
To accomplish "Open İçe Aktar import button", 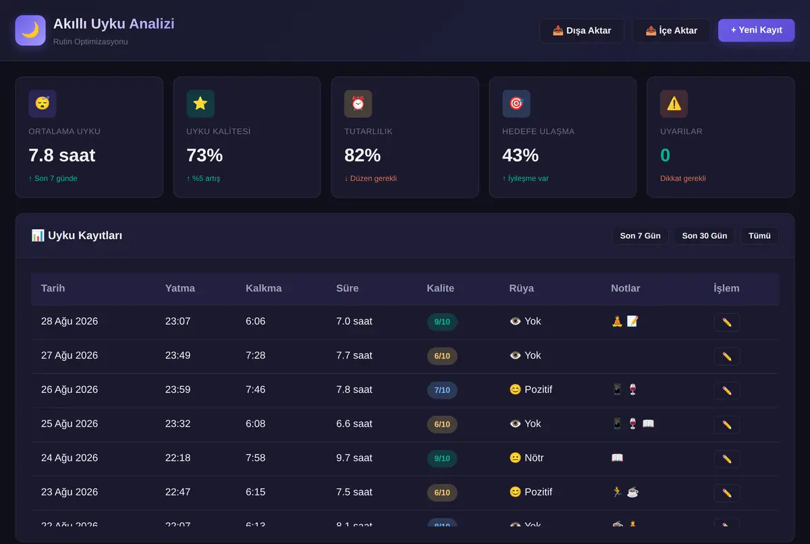I will click(672, 30).
